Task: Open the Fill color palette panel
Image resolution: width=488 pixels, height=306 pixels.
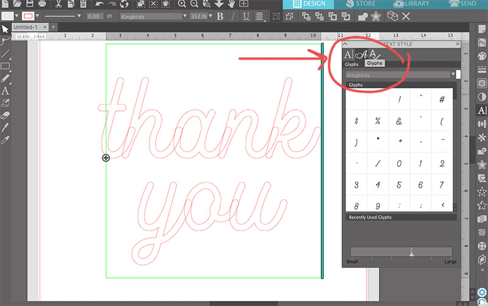Action: 482,56
